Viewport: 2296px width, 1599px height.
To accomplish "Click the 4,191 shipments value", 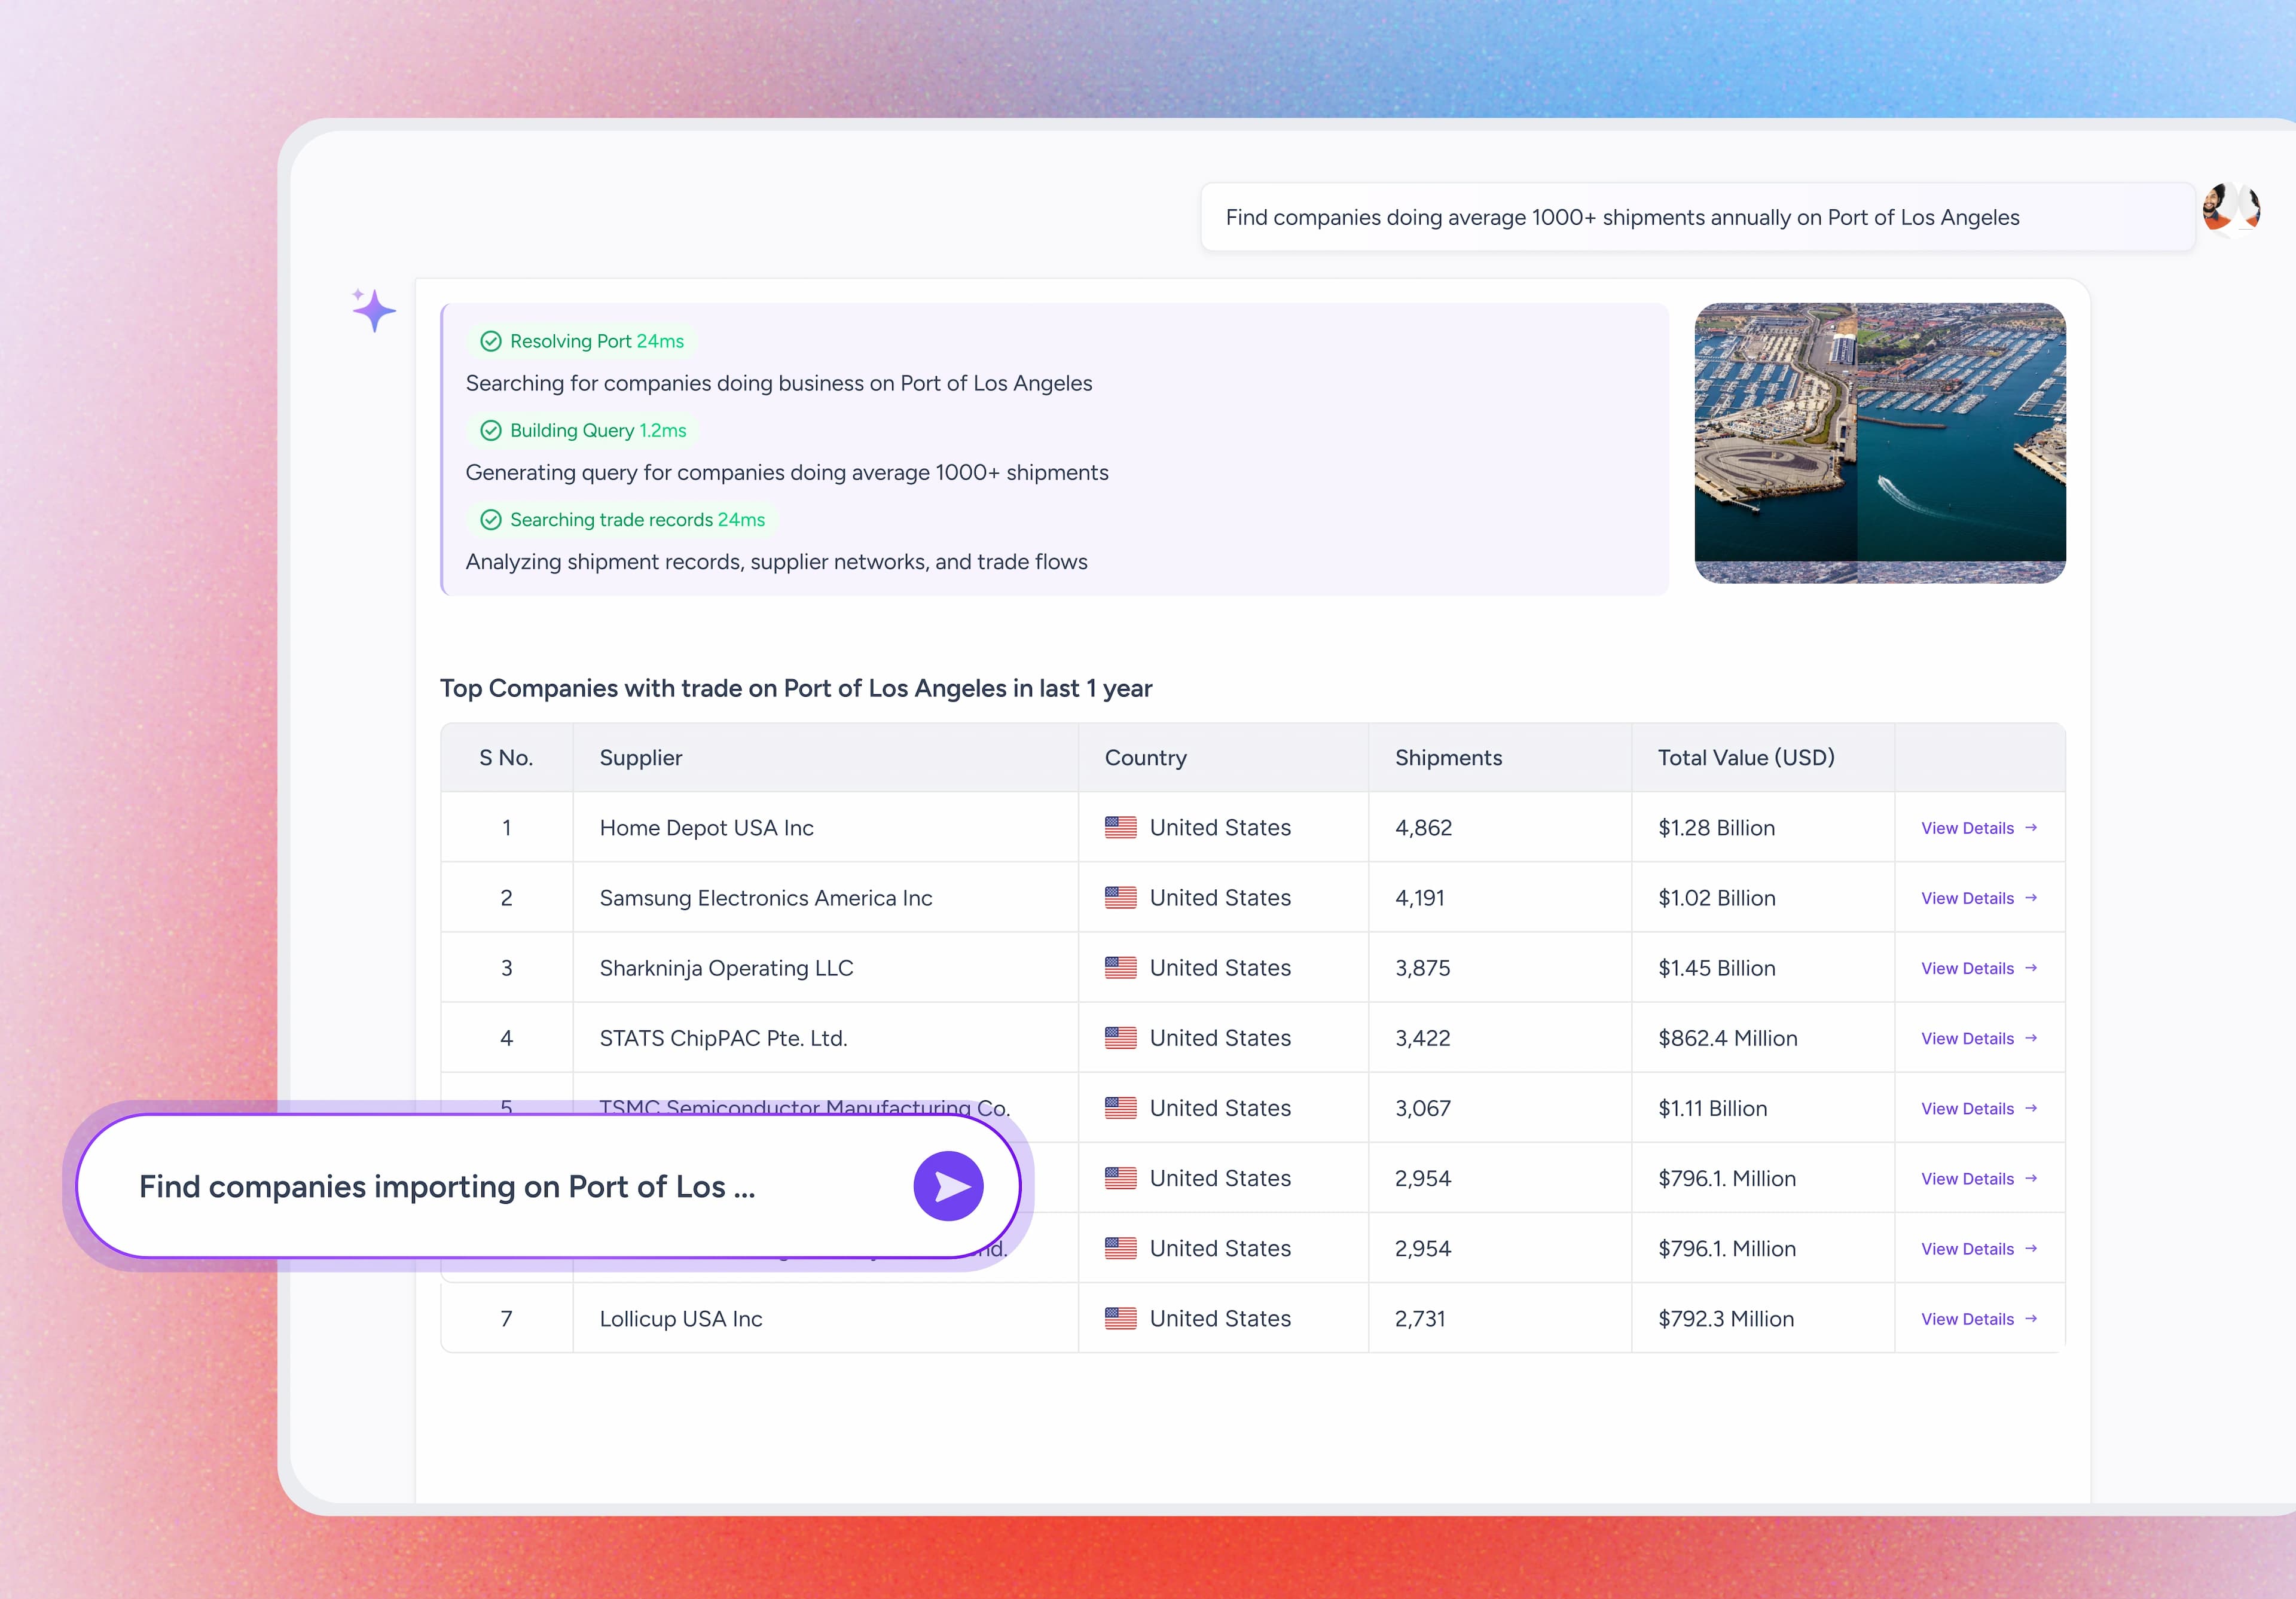I will 1419,897.
